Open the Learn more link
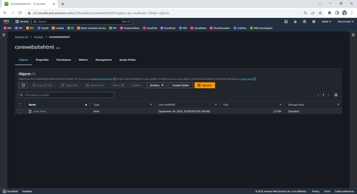Image resolution: width=357 pixels, height=194 pixels. coord(248,79)
